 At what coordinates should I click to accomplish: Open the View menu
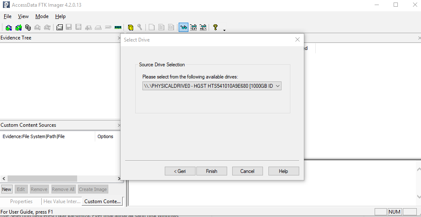(23, 16)
